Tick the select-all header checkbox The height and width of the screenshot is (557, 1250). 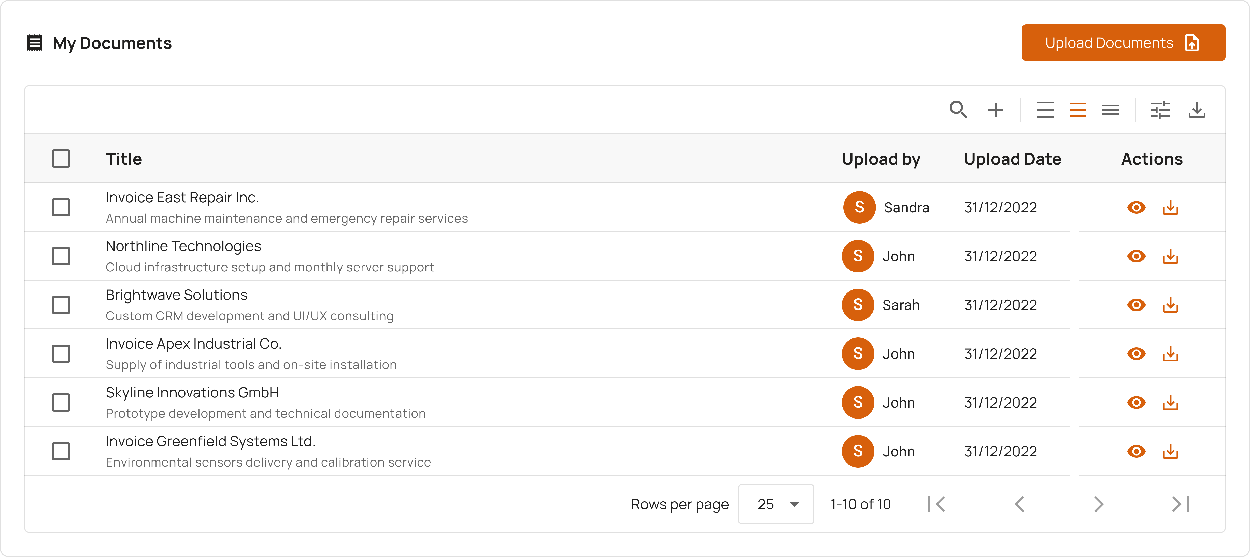(61, 159)
